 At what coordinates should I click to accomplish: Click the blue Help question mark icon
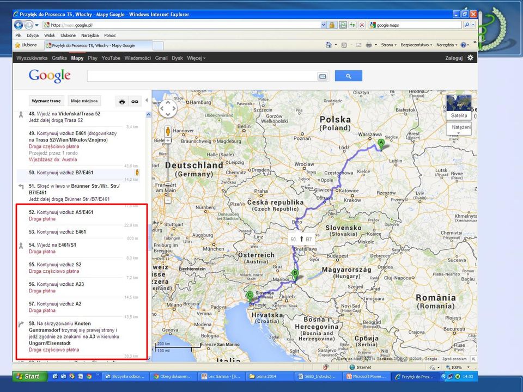pos(463,45)
